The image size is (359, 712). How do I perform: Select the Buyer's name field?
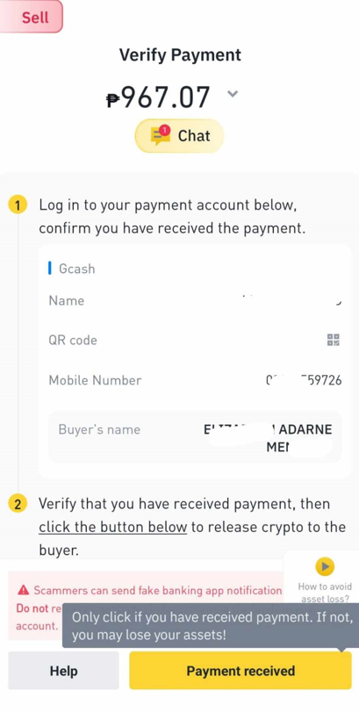[x=195, y=437]
